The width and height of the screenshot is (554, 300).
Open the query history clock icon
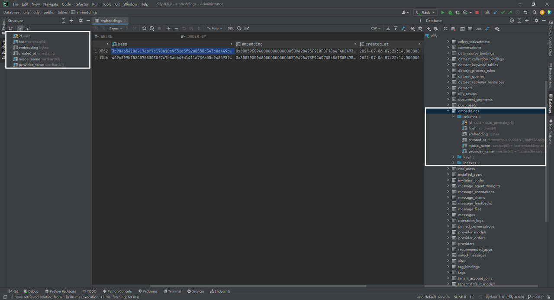[152, 28]
